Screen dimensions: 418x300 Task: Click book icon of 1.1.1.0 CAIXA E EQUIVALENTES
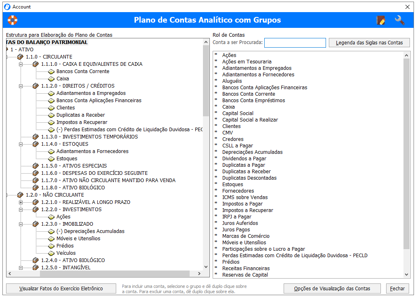[36, 64]
